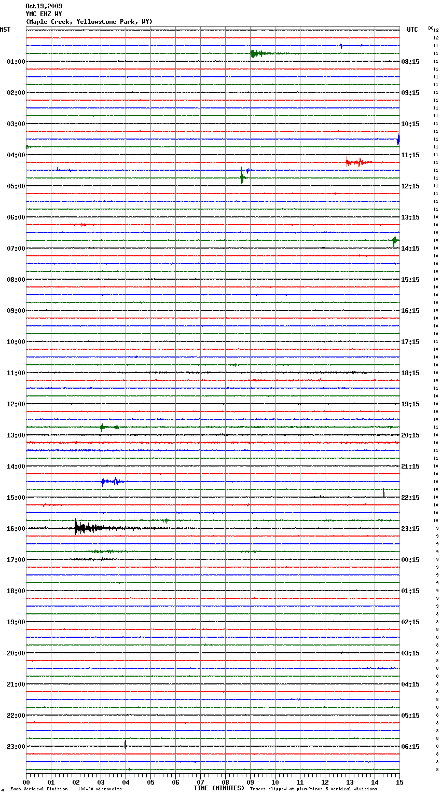This screenshot has width=441, height=796.
Task: Click the 08 minute axis tick label
Action: [x=225, y=782]
